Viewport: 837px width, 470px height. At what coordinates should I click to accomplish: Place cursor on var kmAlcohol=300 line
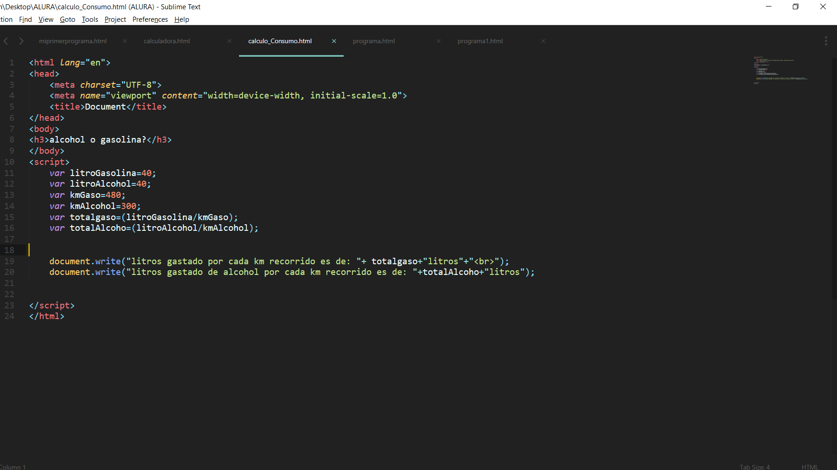tap(95, 206)
